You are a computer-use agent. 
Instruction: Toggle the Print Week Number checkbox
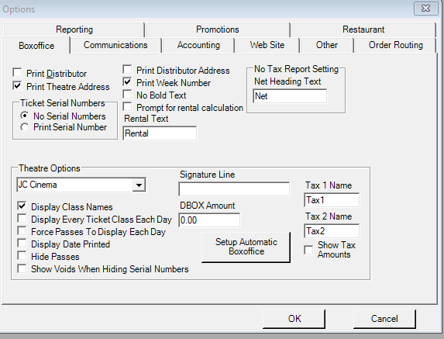(127, 82)
